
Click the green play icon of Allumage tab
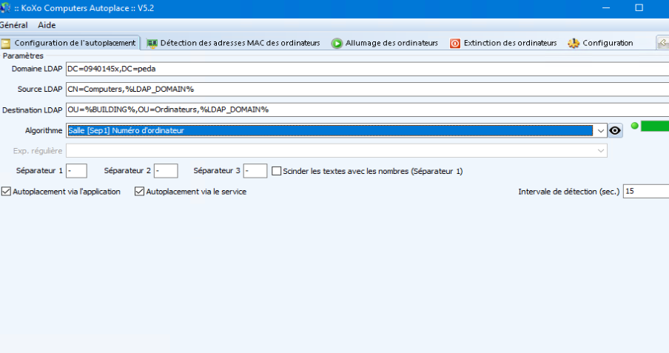click(x=337, y=44)
